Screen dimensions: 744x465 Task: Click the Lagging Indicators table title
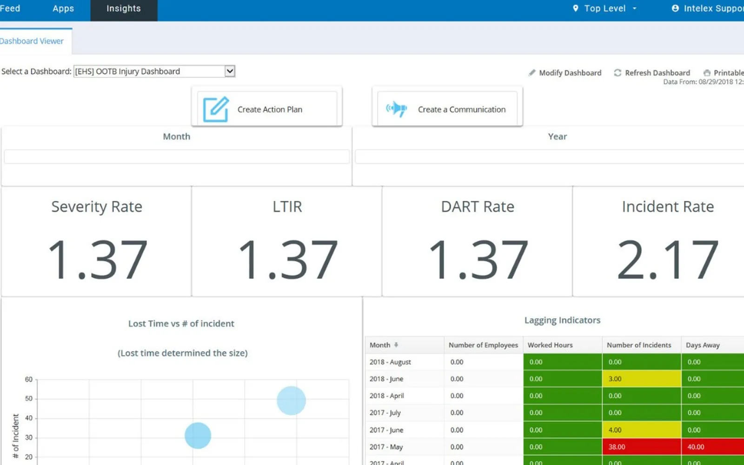562,320
